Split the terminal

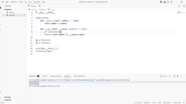coord(174,76)
